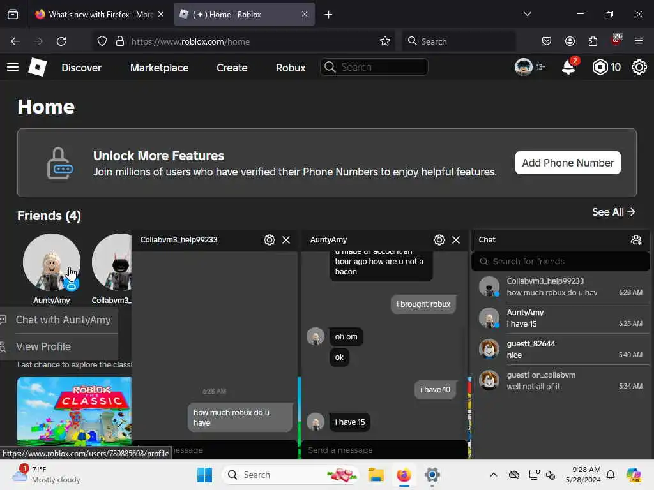654x490 pixels.
Task: Focus the Search for friends field
Action: click(x=561, y=261)
